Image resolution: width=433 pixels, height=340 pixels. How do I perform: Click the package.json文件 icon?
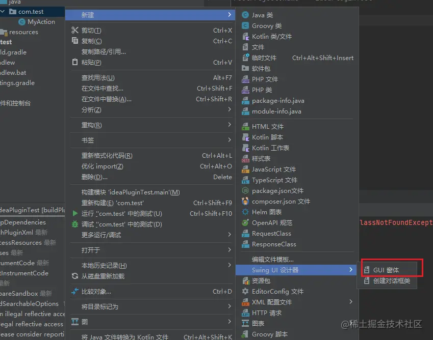click(x=245, y=190)
